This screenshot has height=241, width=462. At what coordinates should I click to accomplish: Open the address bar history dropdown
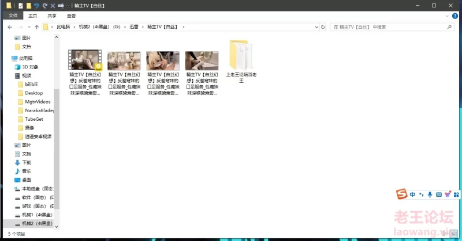tap(316, 27)
